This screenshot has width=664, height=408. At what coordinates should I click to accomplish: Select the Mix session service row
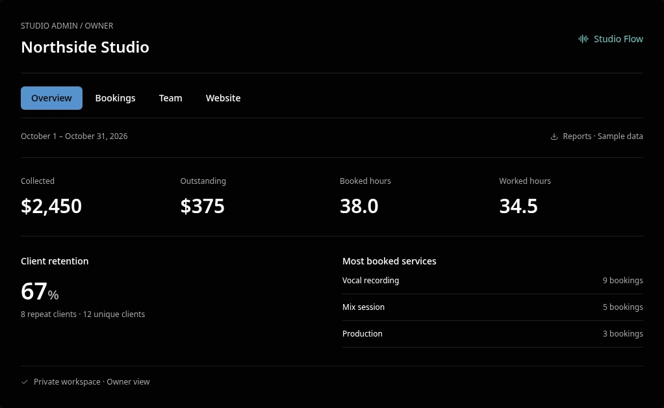click(x=492, y=307)
